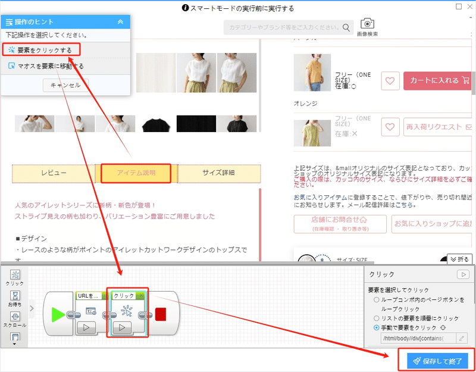Select 手動で要素をクリック radio
This screenshot has height=372, width=476.
(x=377, y=328)
